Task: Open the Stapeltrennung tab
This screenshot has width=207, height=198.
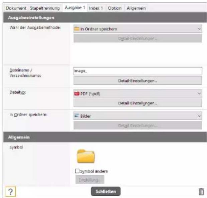Action: pos(45,8)
